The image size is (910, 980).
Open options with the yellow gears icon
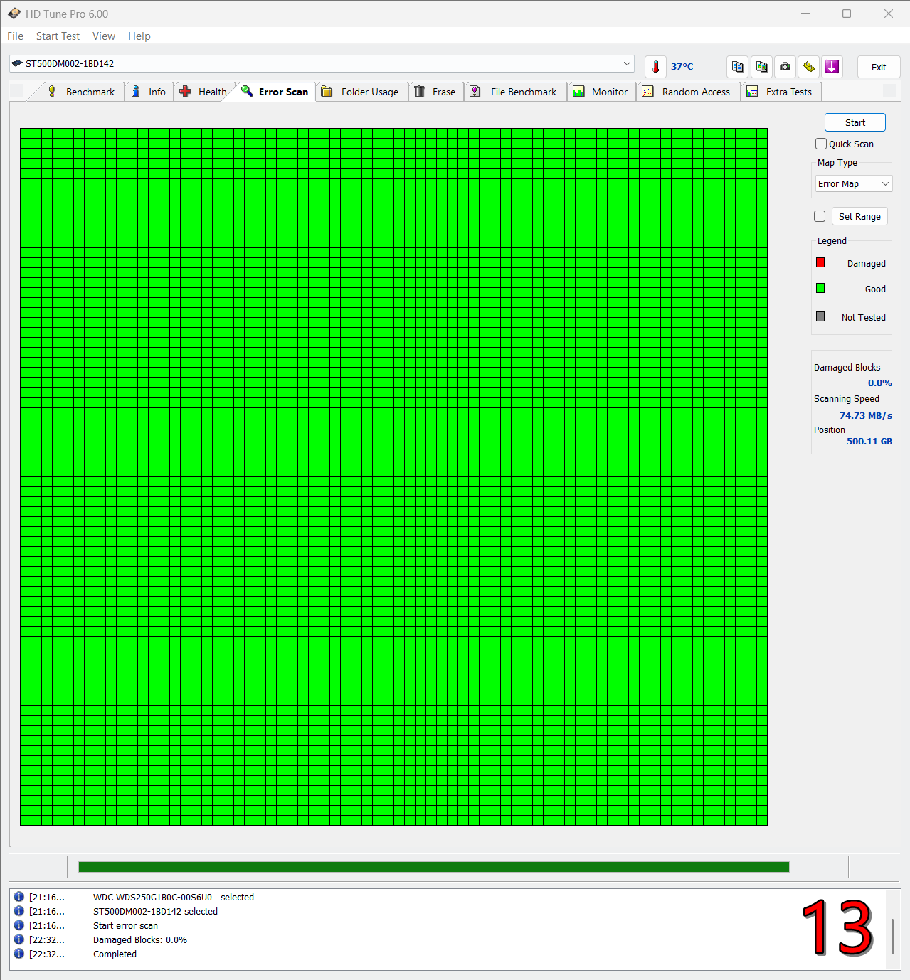point(809,67)
